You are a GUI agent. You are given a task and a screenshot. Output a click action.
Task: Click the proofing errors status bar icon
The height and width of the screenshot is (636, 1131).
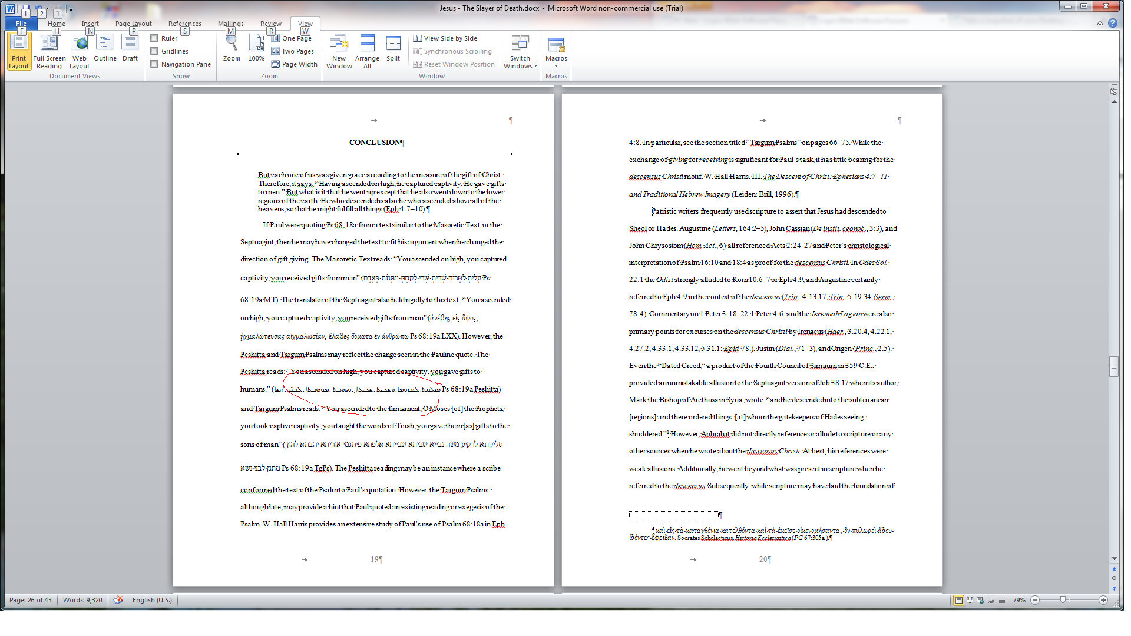point(118,600)
